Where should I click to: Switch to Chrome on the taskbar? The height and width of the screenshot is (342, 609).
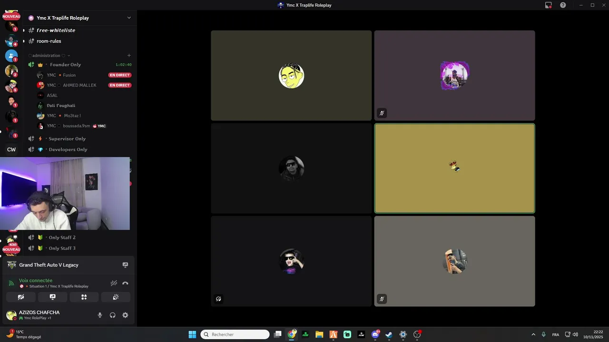pos(292,334)
